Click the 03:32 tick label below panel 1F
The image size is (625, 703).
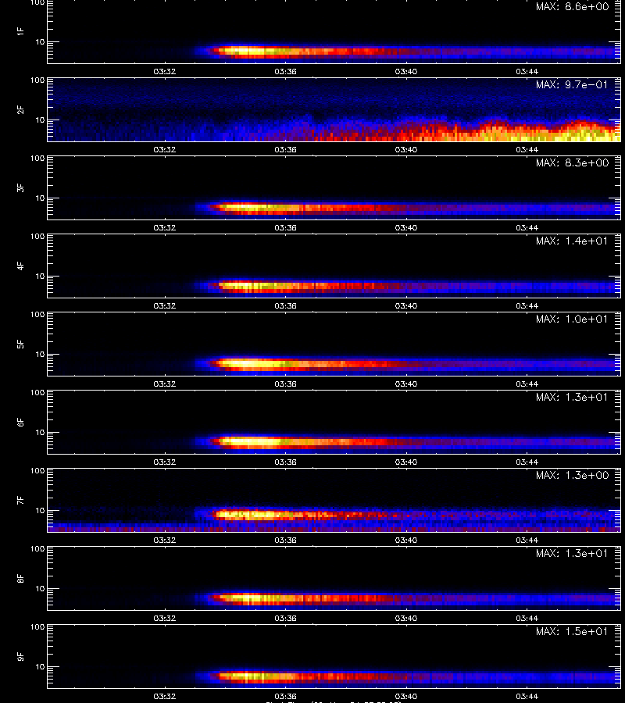coord(165,71)
